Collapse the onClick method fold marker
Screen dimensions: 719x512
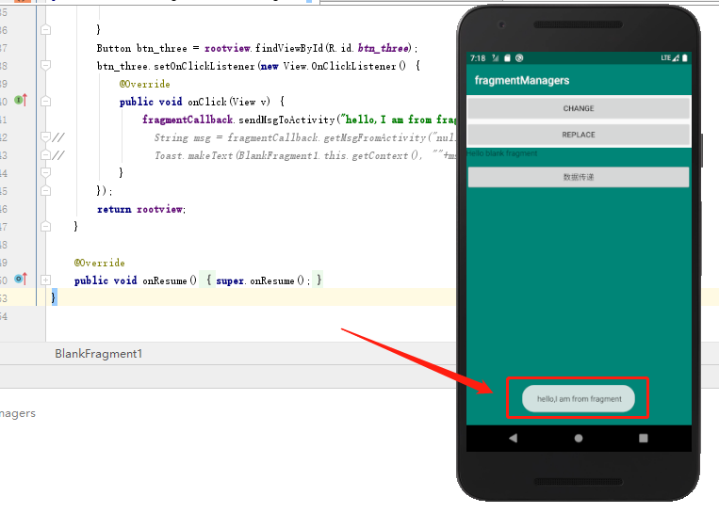pos(46,102)
